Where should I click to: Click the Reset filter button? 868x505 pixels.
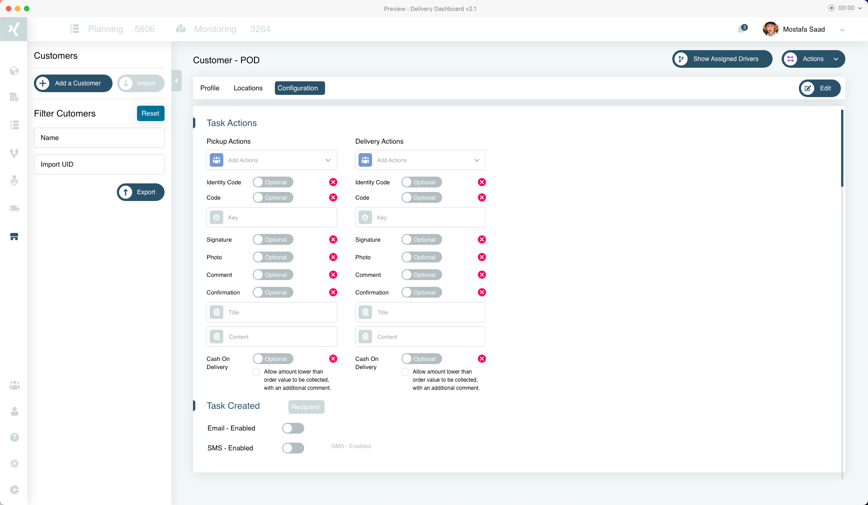click(151, 113)
